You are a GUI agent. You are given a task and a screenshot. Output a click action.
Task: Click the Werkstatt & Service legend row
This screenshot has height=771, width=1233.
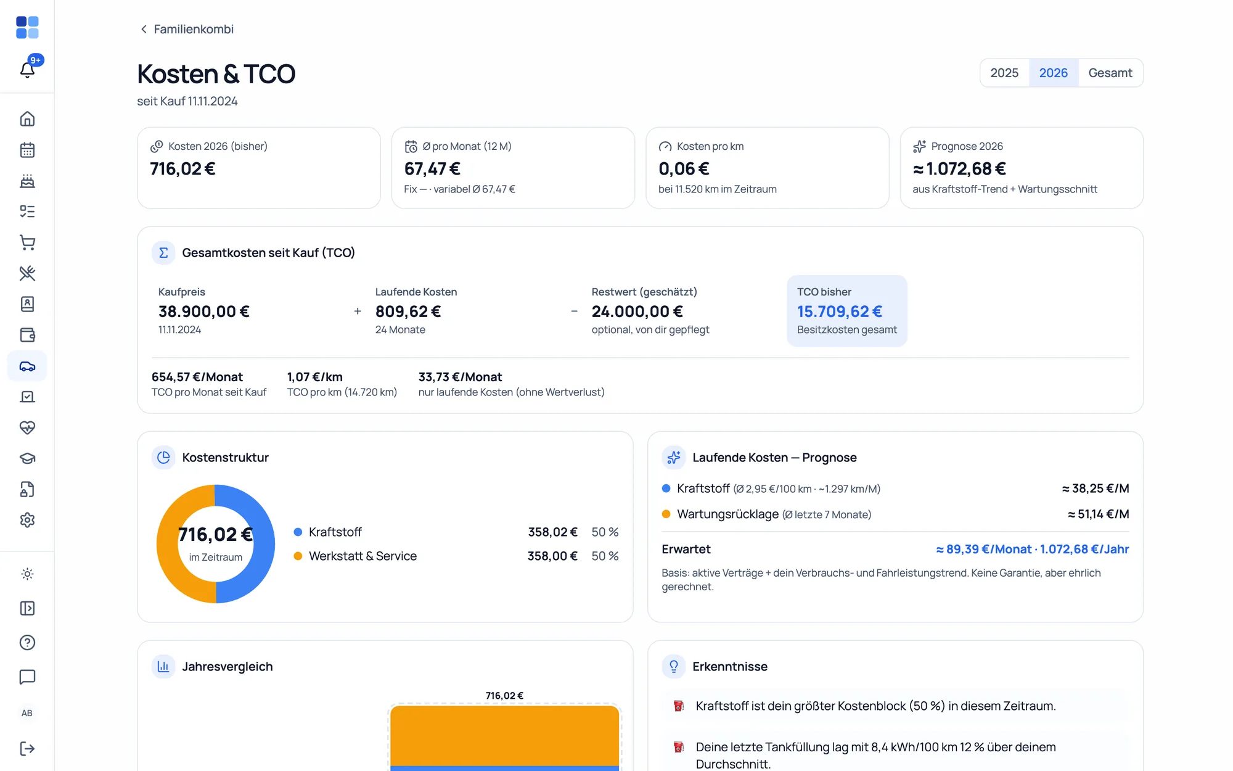pos(456,556)
